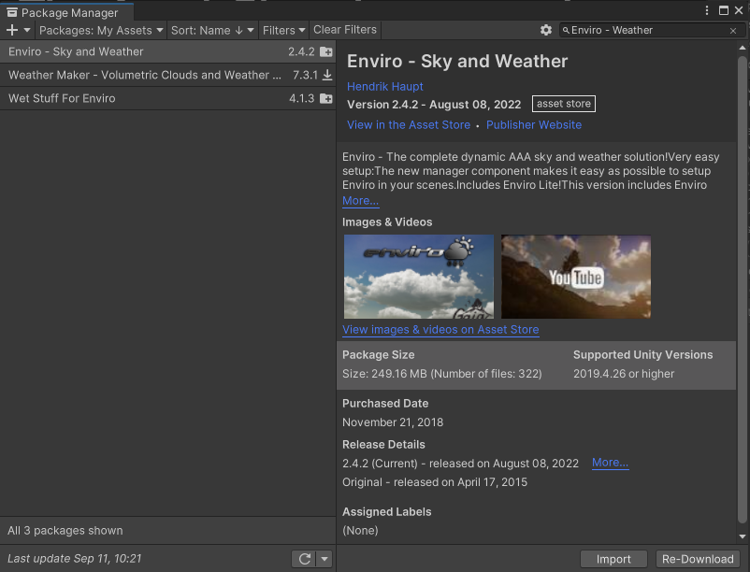
Task: Open the refresh options dropdown arrow
Action: 325,559
